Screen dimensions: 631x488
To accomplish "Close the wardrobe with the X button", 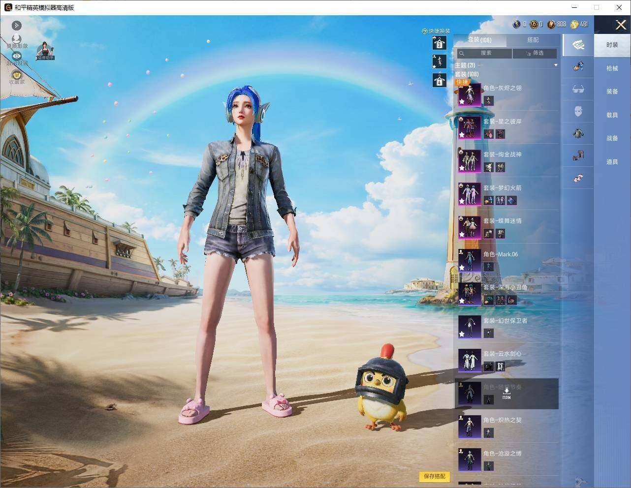I will [x=621, y=25].
